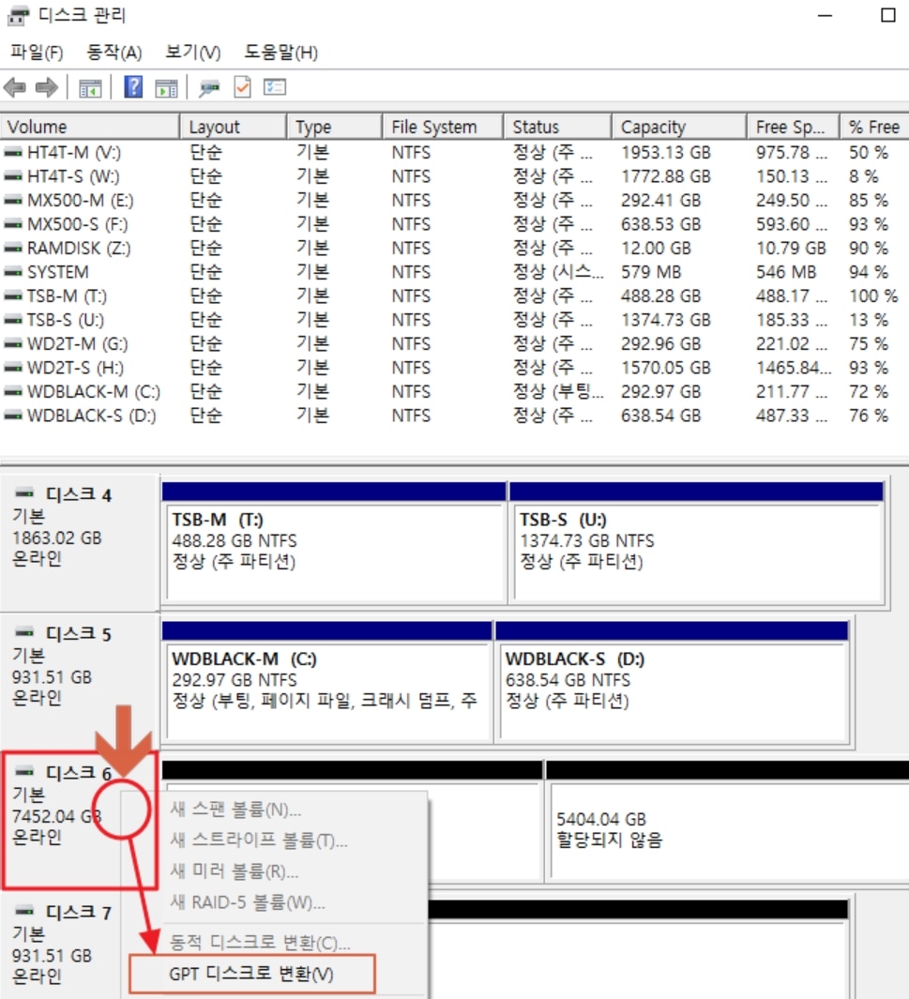Click the File System column header
The width and height of the screenshot is (909, 999).
(433, 128)
